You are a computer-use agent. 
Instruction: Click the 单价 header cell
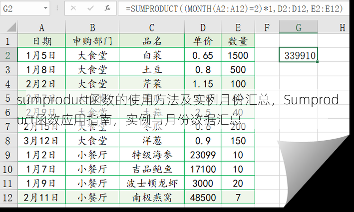pos(203,41)
